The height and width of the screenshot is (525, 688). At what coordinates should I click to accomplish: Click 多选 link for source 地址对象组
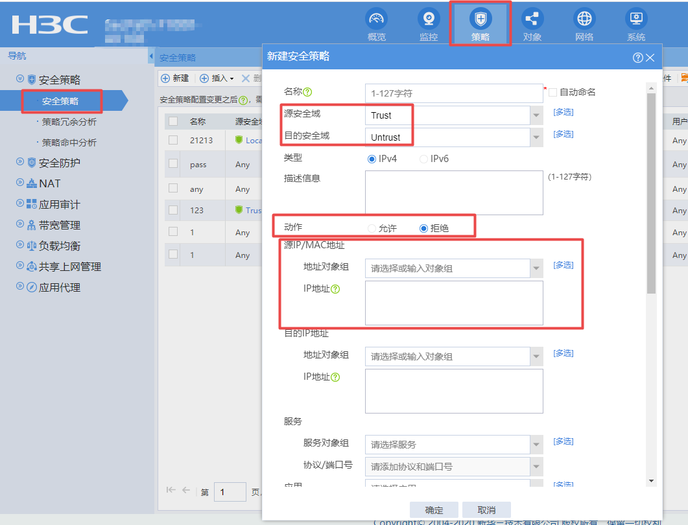pos(563,265)
